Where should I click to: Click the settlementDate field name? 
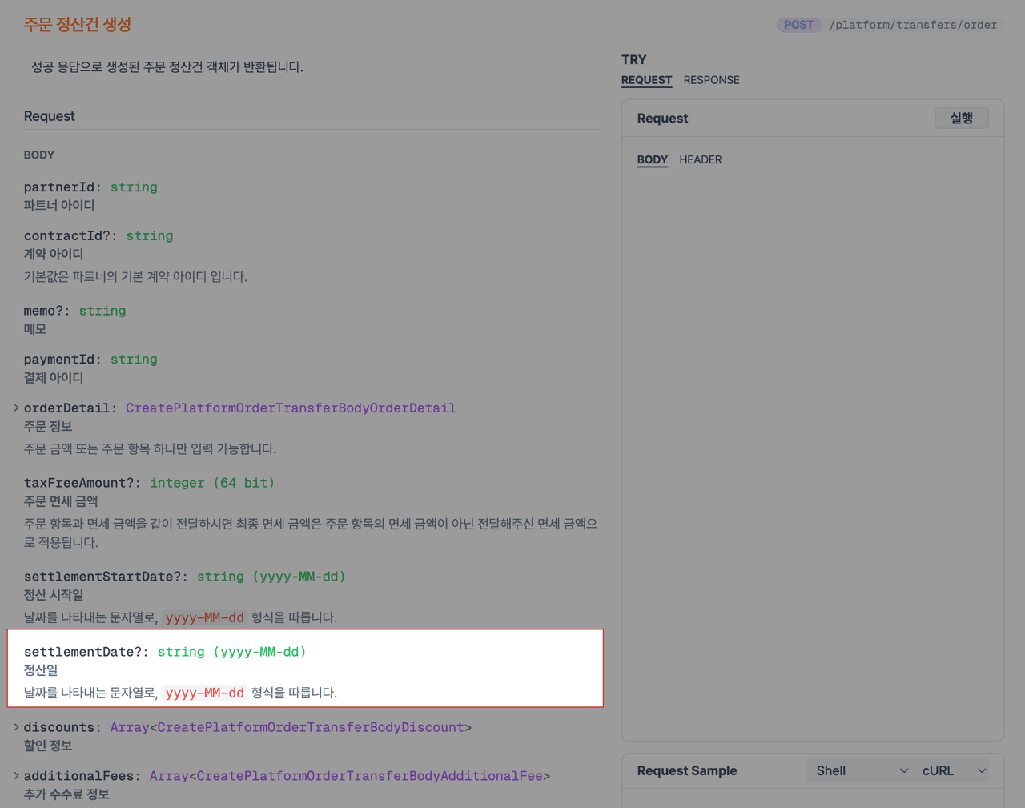[x=82, y=652]
